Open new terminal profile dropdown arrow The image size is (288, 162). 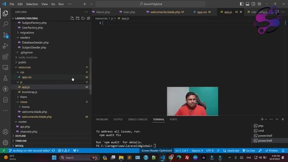coord(266,119)
